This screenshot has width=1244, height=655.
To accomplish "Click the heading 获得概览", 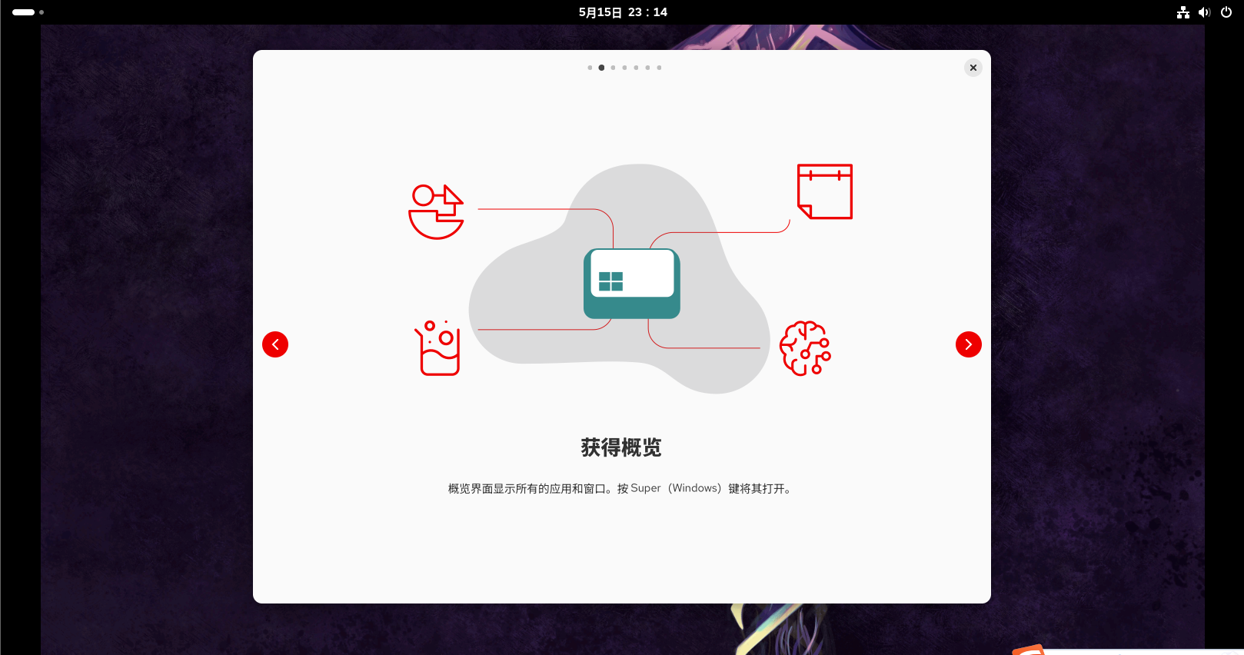I will tap(621, 447).
